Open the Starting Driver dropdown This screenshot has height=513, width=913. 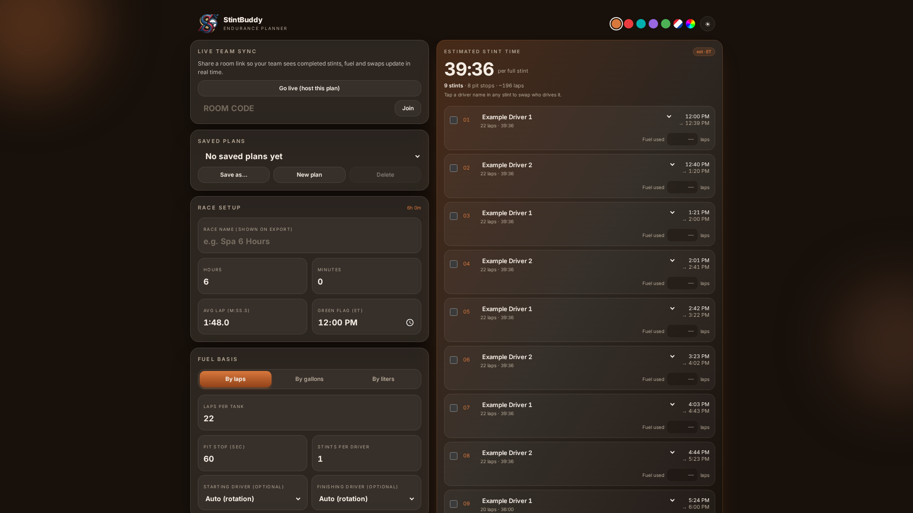[x=253, y=499]
